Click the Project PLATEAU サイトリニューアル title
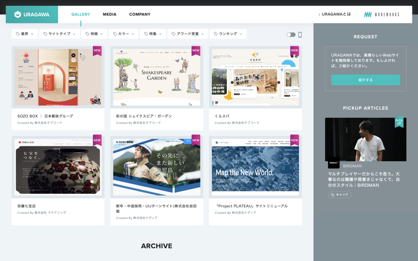Image resolution: width=418 pixels, height=261 pixels. coord(251,206)
